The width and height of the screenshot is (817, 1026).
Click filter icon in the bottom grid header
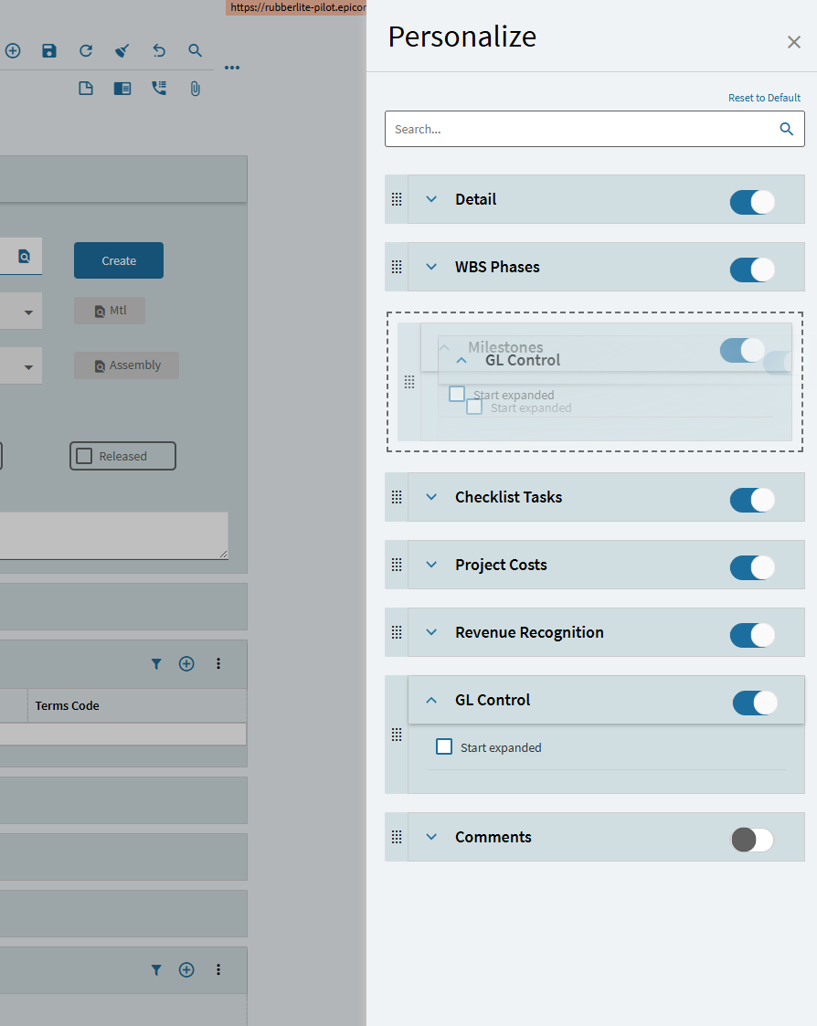[x=156, y=969]
